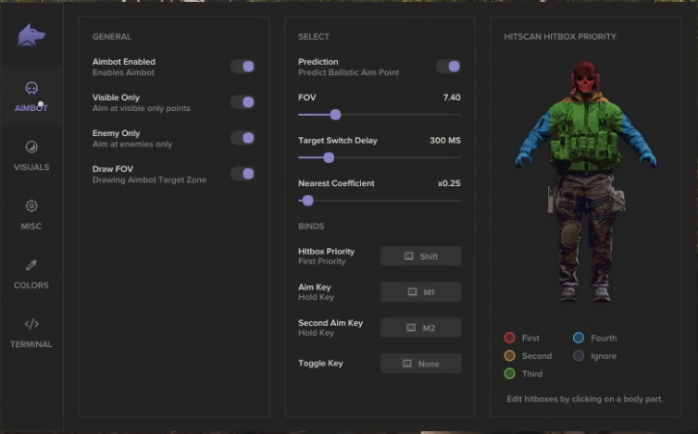This screenshot has height=434, width=698.
Task: Click the green torso hitbox on the model
Action: pyautogui.click(x=585, y=136)
